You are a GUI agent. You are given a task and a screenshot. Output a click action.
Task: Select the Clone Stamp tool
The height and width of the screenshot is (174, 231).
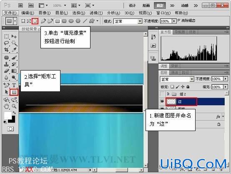(x=6, y=64)
